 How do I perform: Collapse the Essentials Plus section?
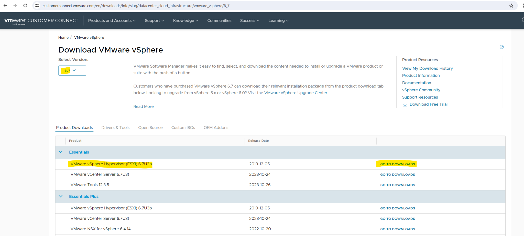[61, 196]
